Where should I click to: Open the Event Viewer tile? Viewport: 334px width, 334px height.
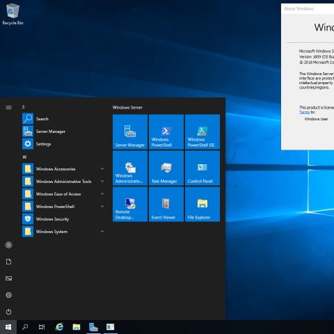(x=166, y=204)
